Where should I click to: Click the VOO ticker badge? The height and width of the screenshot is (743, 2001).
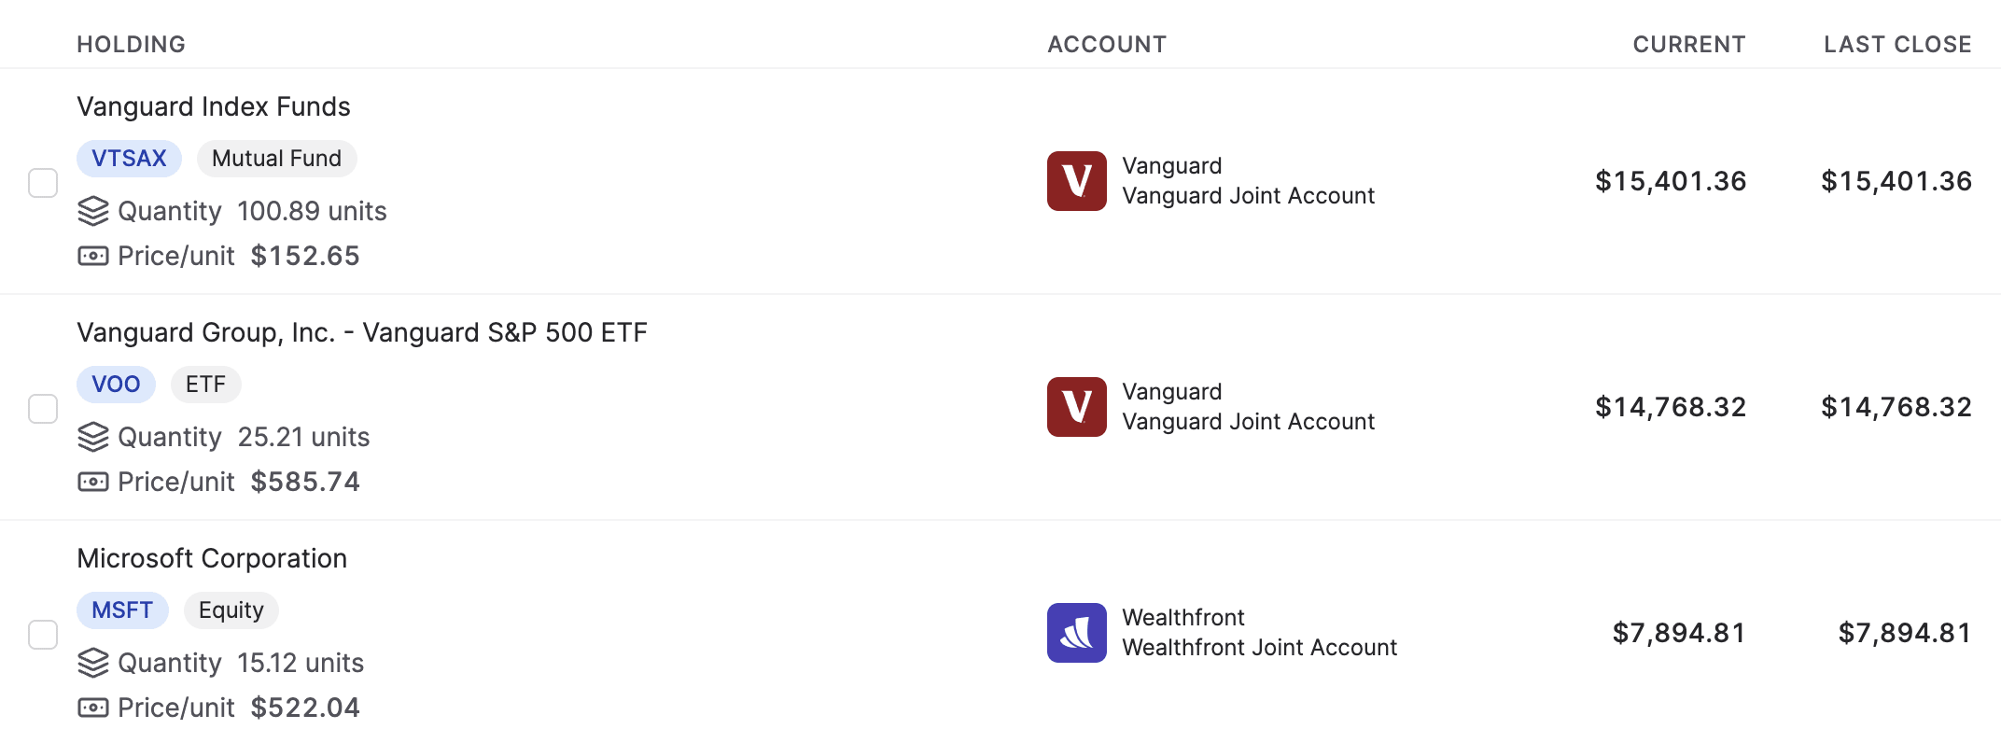tap(116, 384)
